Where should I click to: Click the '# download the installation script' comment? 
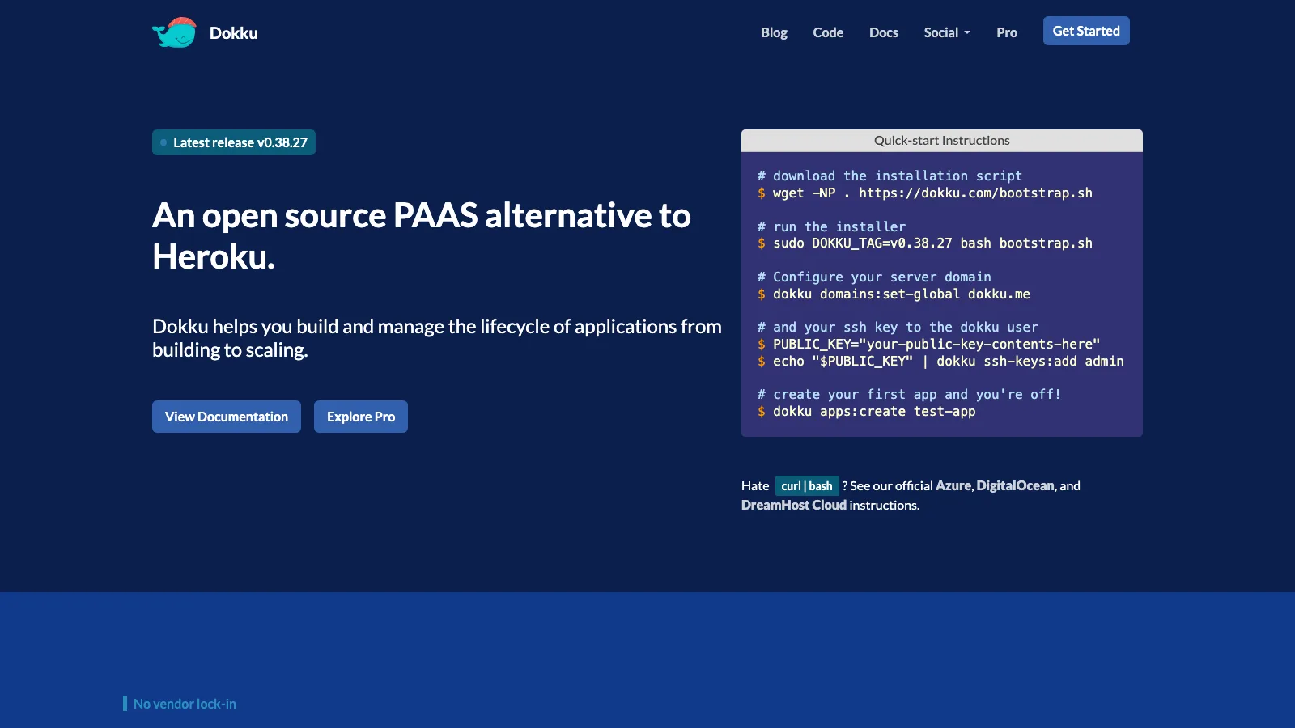(890, 176)
